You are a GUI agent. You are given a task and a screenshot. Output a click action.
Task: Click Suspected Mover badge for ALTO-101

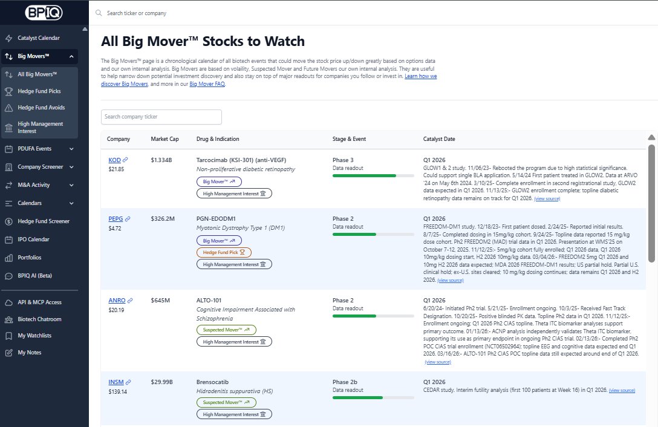(x=226, y=330)
